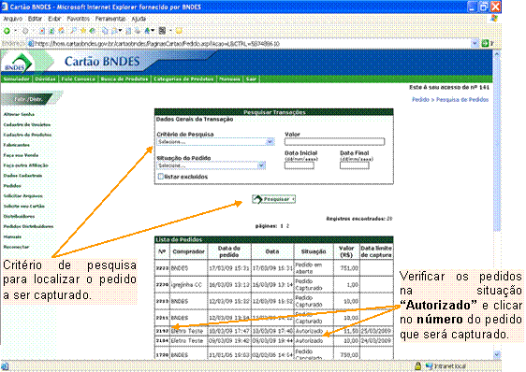Click the page's vertical scrollbar thumb
Screen dimensions: 526x372
tap(497, 144)
